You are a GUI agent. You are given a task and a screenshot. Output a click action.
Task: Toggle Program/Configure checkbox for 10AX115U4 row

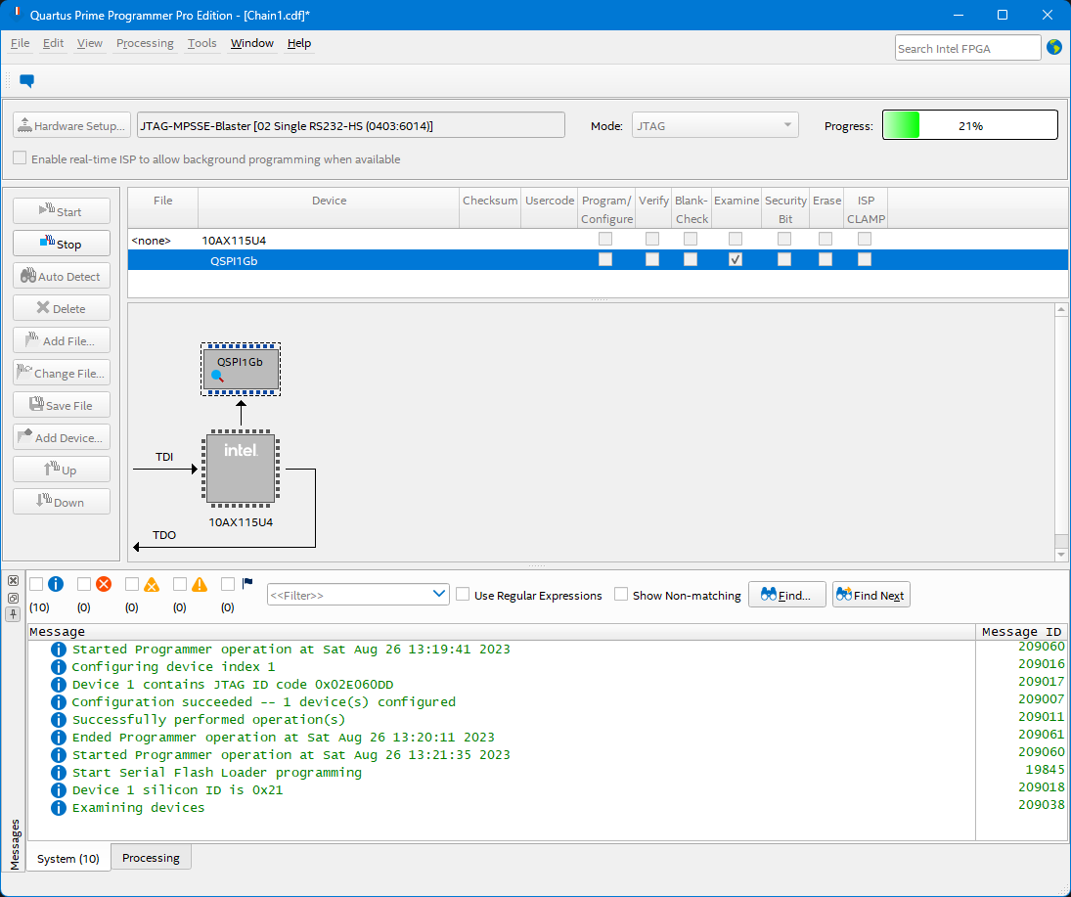tap(605, 239)
